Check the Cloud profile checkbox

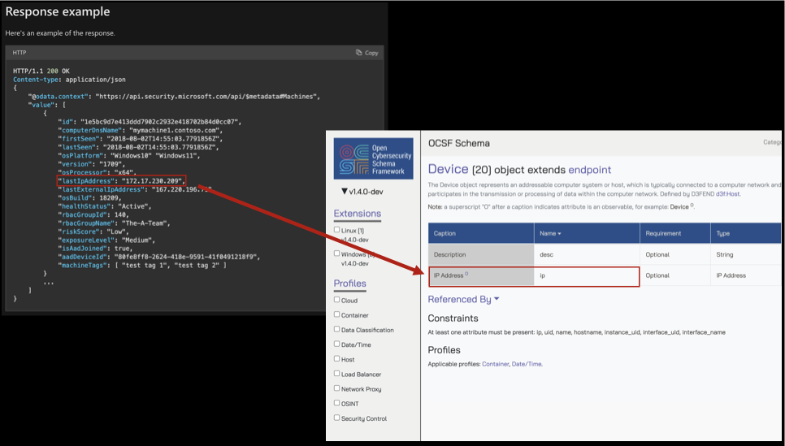click(338, 300)
